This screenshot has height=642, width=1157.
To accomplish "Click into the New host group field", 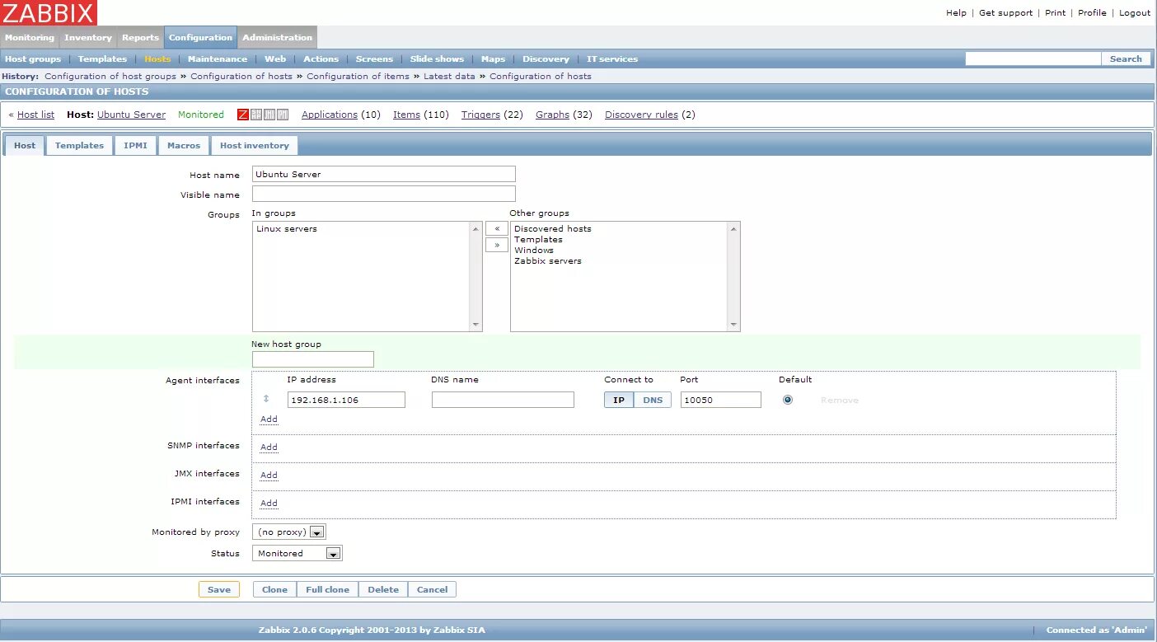I will 313,359.
